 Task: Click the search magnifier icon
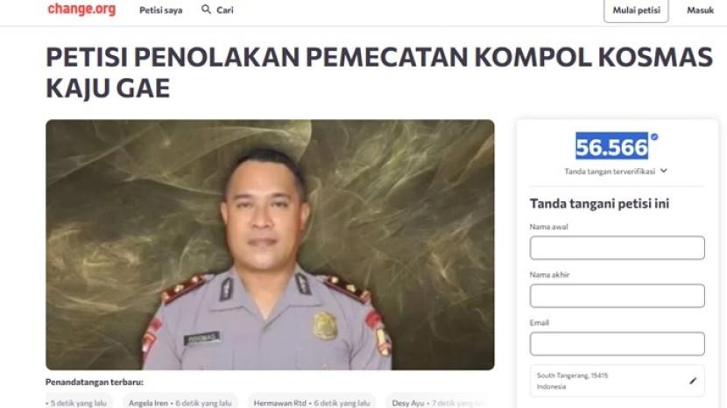(x=206, y=10)
